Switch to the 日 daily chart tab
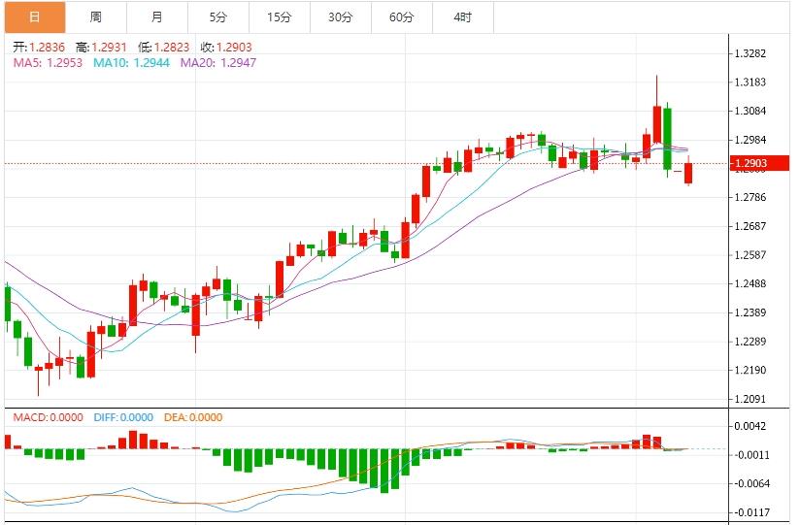The image size is (800, 525). (x=35, y=17)
